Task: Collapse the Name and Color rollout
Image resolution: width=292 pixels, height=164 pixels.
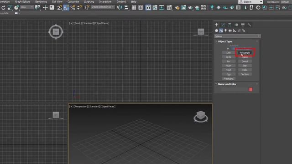Action: 227,84
